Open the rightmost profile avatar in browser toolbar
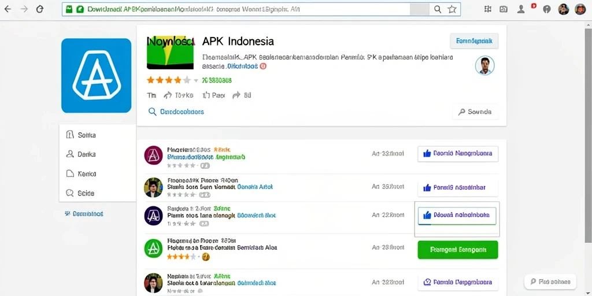592x296 pixels. (580, 9)
